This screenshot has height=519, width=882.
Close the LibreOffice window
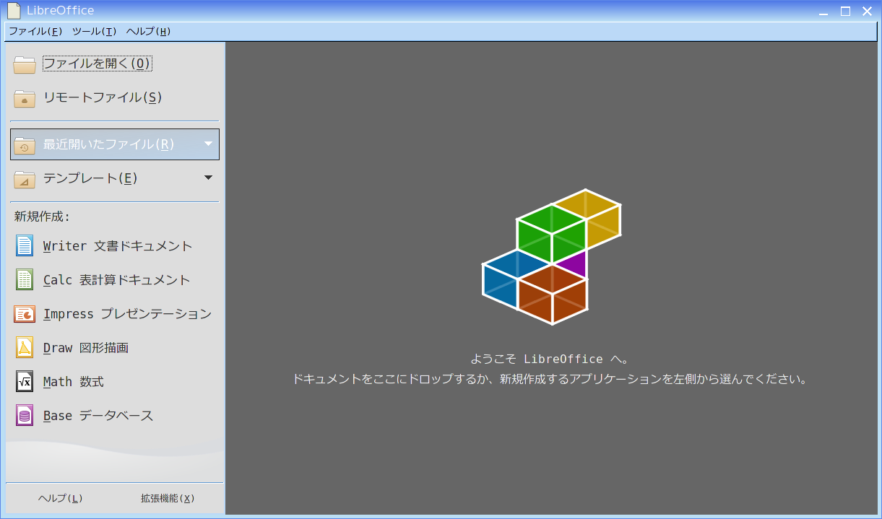click(867, 11)
